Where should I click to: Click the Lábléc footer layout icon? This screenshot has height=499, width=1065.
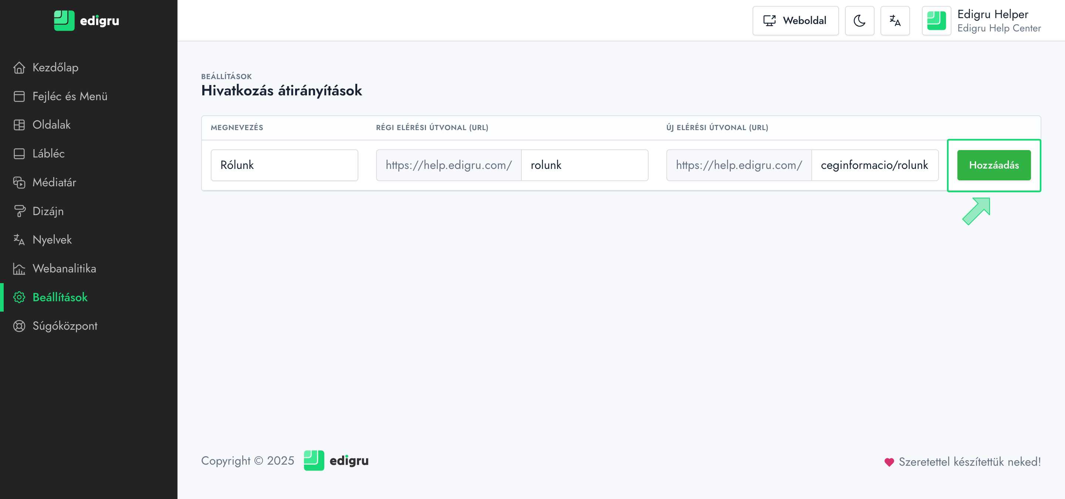click(x=19, y=154)
